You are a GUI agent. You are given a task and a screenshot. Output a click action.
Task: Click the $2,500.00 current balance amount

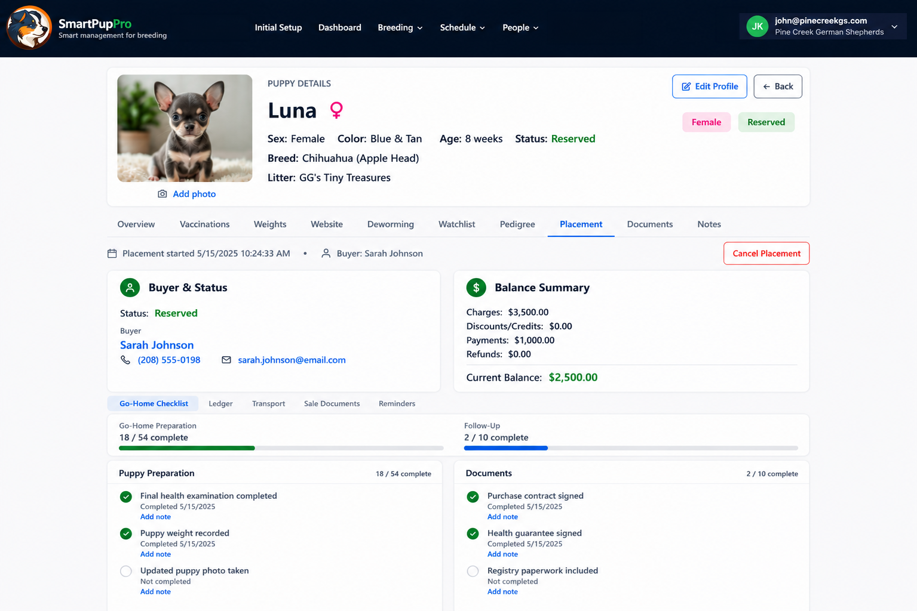[x=573, y=378]
